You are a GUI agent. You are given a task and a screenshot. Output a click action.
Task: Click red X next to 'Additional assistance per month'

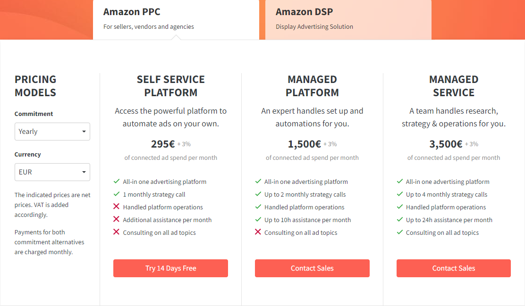pos(117,220)
